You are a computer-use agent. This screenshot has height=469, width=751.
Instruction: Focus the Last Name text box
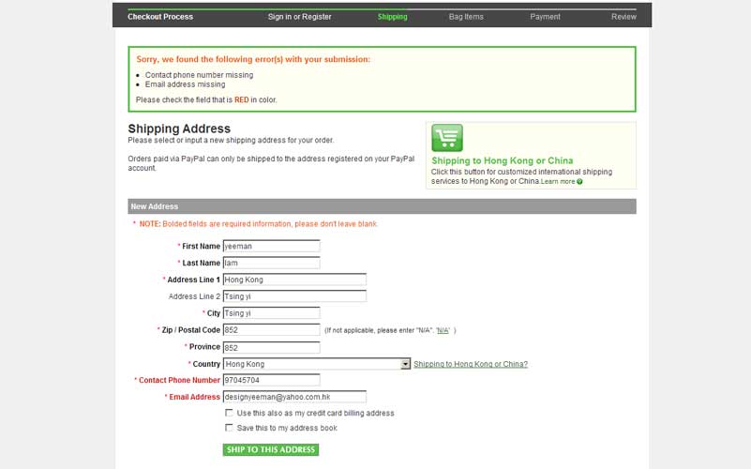click(271, 263)
